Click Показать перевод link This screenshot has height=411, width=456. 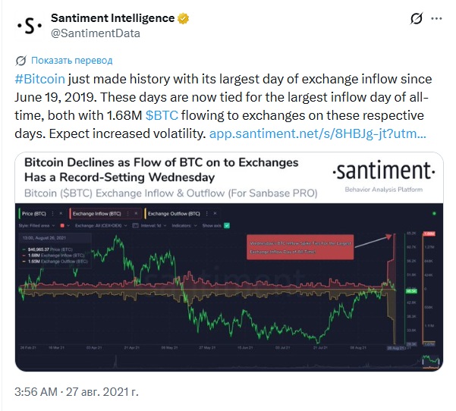(x=71, y=61)
